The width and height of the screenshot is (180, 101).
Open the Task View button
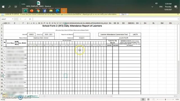[16, 7]
